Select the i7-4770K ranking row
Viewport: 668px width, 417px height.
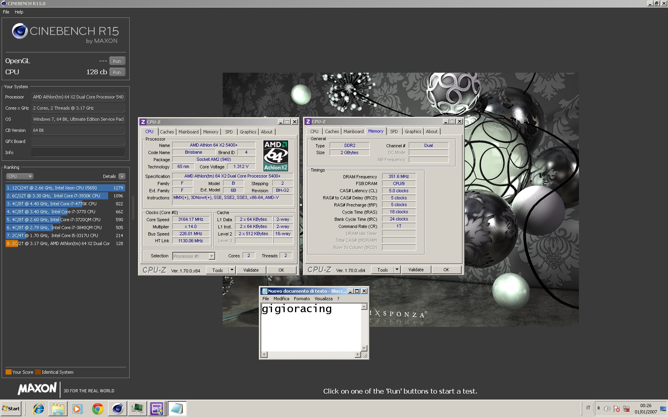(x=65, y=204)
